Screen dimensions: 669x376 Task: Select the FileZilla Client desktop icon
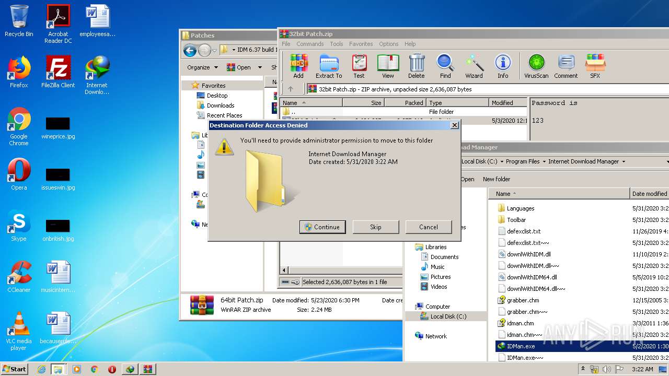[x=58, y=72]
